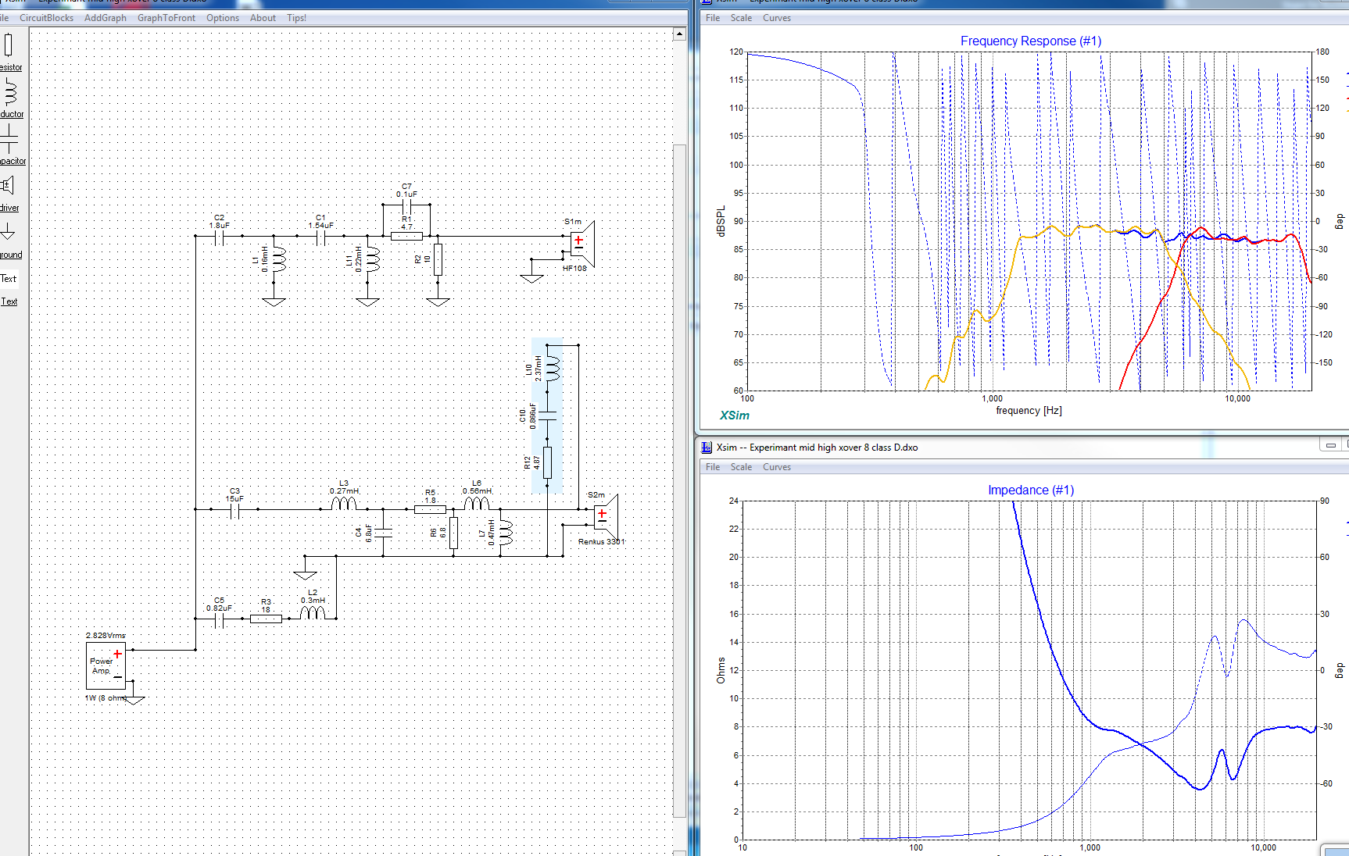
Task: Click the schematic scrollbar up arrow
Action: (x=679, y=34)
